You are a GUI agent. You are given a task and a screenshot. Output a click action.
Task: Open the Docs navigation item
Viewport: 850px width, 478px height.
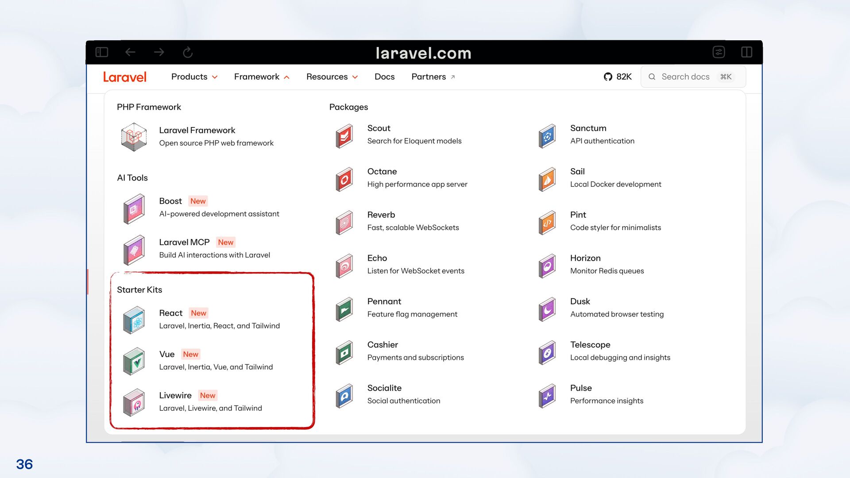point(384,77)
